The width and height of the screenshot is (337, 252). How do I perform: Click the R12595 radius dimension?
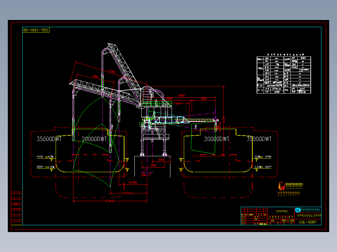point(133,182)
